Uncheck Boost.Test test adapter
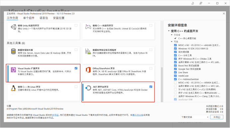This screenshot has width=230, height=128. (x=175, y=65)
